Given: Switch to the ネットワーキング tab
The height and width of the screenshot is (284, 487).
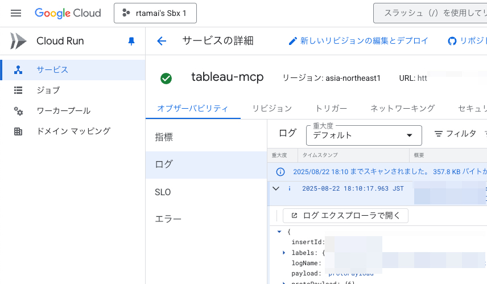Looking at the screenshot, I should 403,109.
